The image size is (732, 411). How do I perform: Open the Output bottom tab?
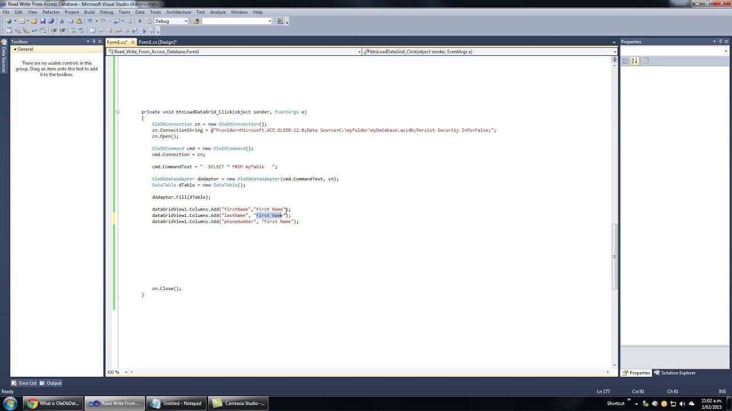pyautogui.click(x=51, y=383)
